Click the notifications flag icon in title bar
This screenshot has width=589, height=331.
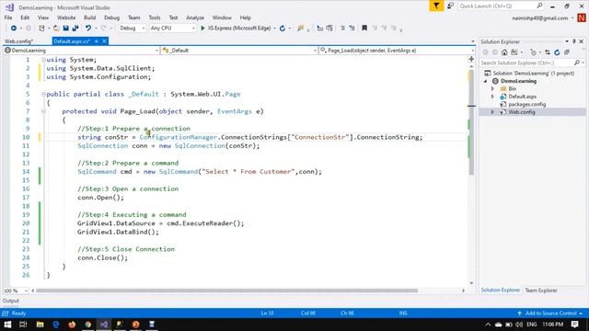coord(436,6)
